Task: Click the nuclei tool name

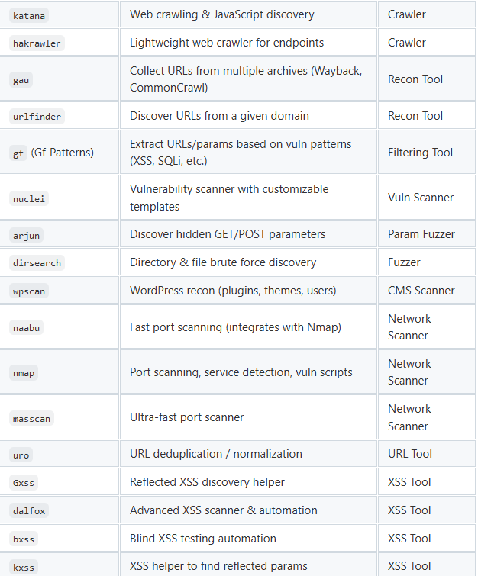Action: [x=29, y=198]
